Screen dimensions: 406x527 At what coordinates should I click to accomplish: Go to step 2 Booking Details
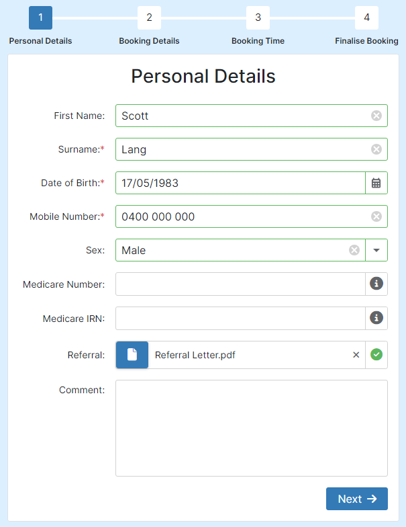pyautogui.click(x=149, y=17)
